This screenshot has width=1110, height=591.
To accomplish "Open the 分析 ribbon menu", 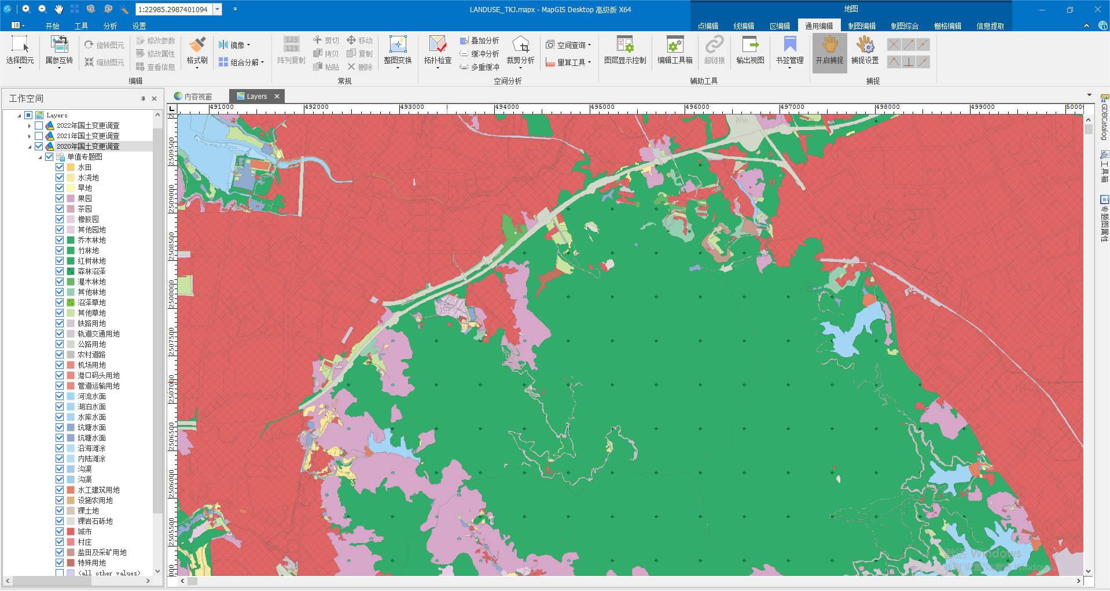I will 110,26.
